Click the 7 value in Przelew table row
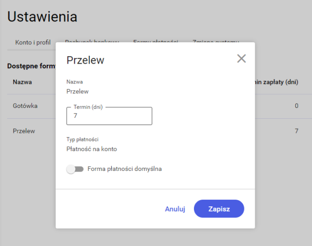Viewport: 312px width, 246px height. [x=296, y=131]
